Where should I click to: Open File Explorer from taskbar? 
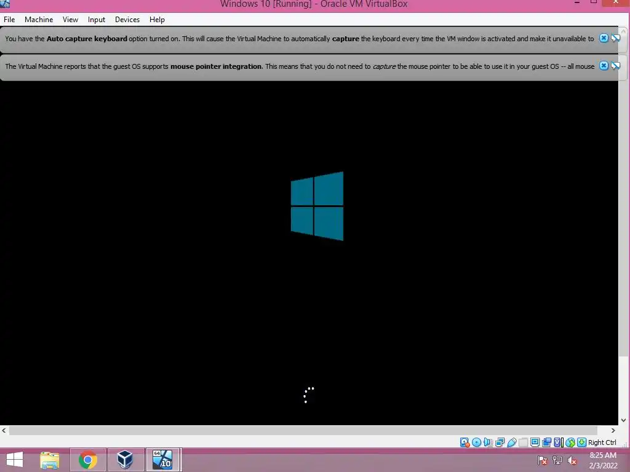tap(50, 460)
